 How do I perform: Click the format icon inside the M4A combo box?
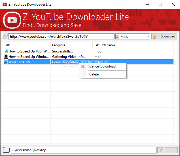coord(118,37)
